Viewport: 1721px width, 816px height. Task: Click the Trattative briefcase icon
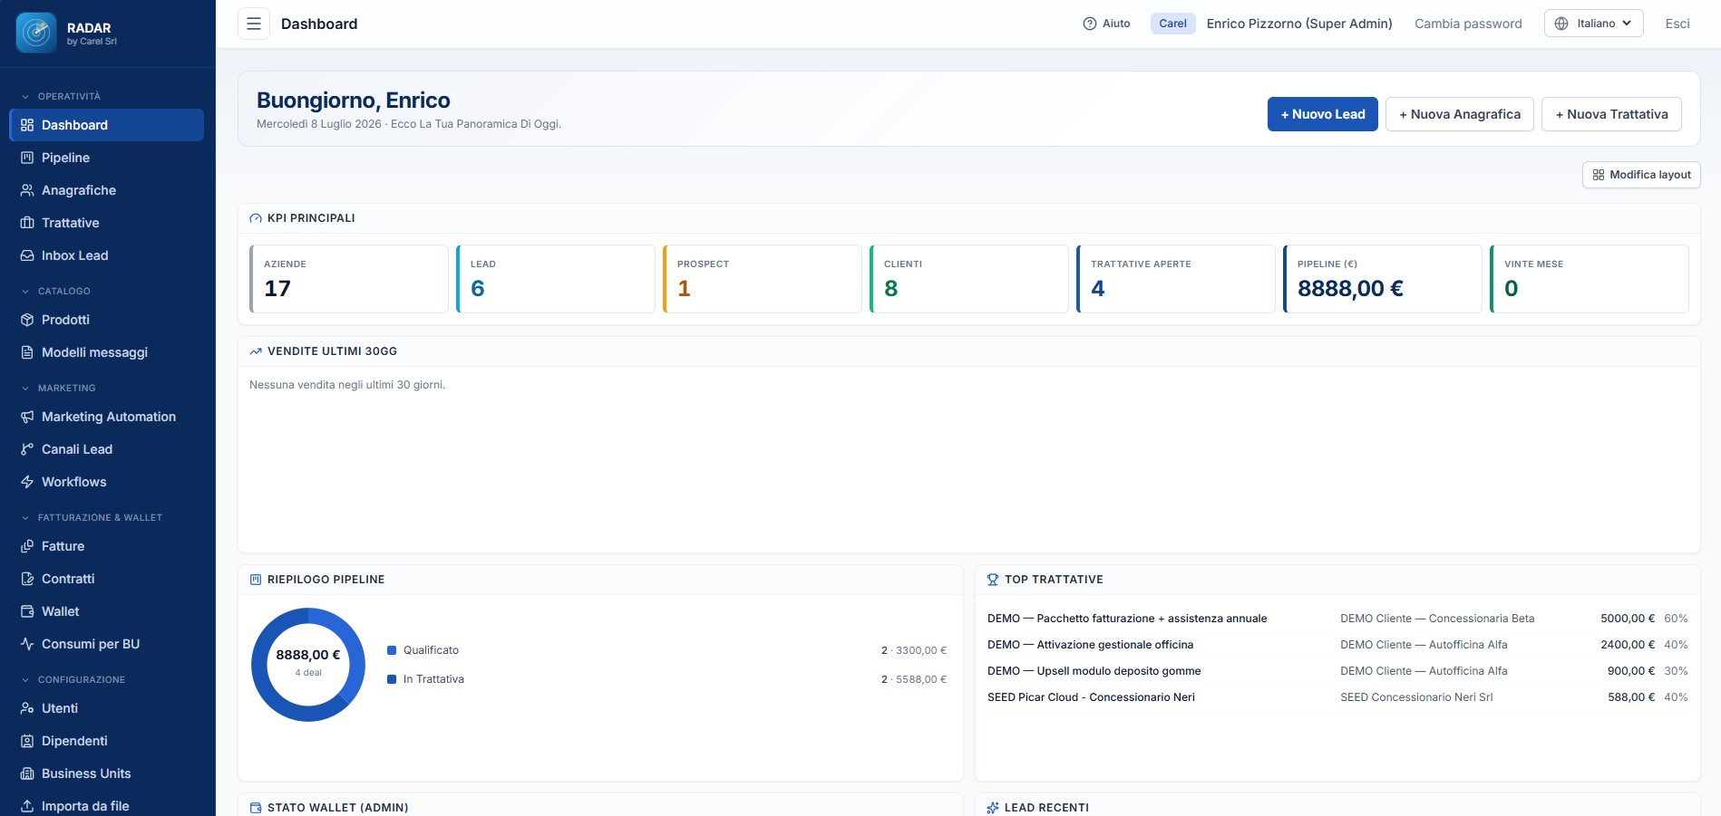[27, 223]
